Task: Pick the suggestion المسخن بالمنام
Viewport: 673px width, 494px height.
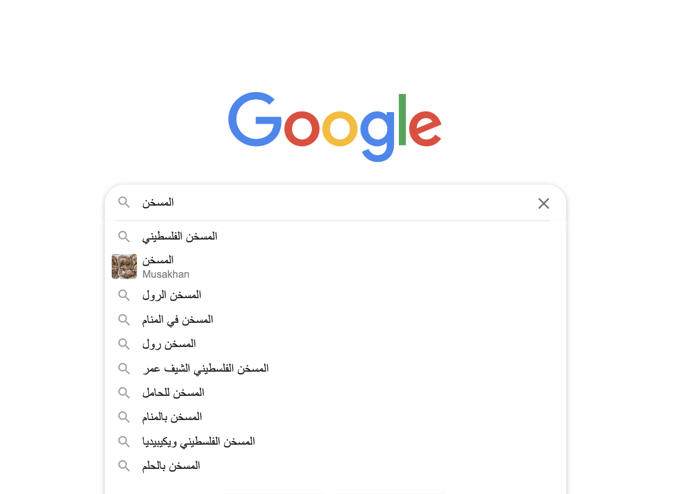Action: (172, 417)
